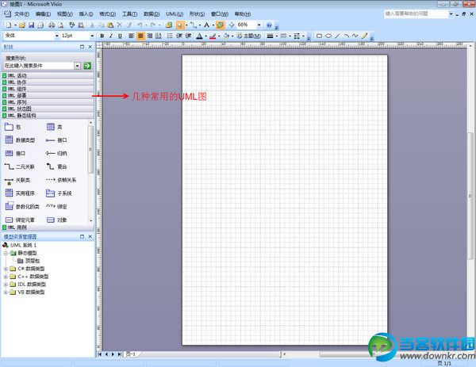Open the UML 部署 stencil
Image resolution: width=476 pixels, height=367 pixels.
48,96
